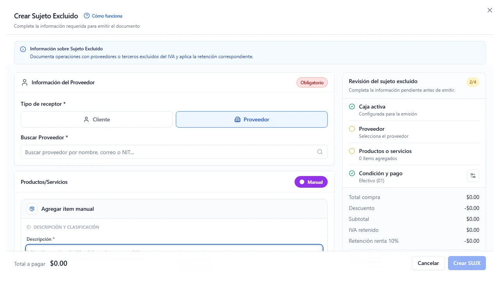Click the pending circle icon for Productos o servicios
The image size is (500, 281).
pyautogui.click(x=352, y=151)
